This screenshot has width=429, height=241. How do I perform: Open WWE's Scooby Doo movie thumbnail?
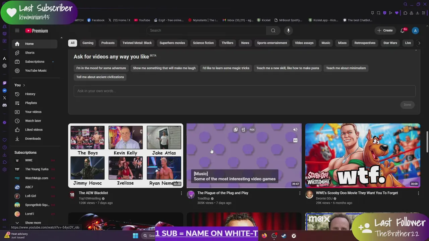[x=363, y=156]
